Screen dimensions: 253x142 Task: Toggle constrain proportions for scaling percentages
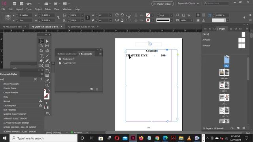[x=87, y=17]
